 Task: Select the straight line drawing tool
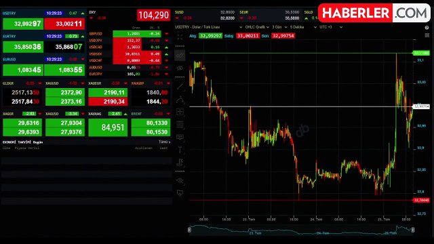(180, 87)
